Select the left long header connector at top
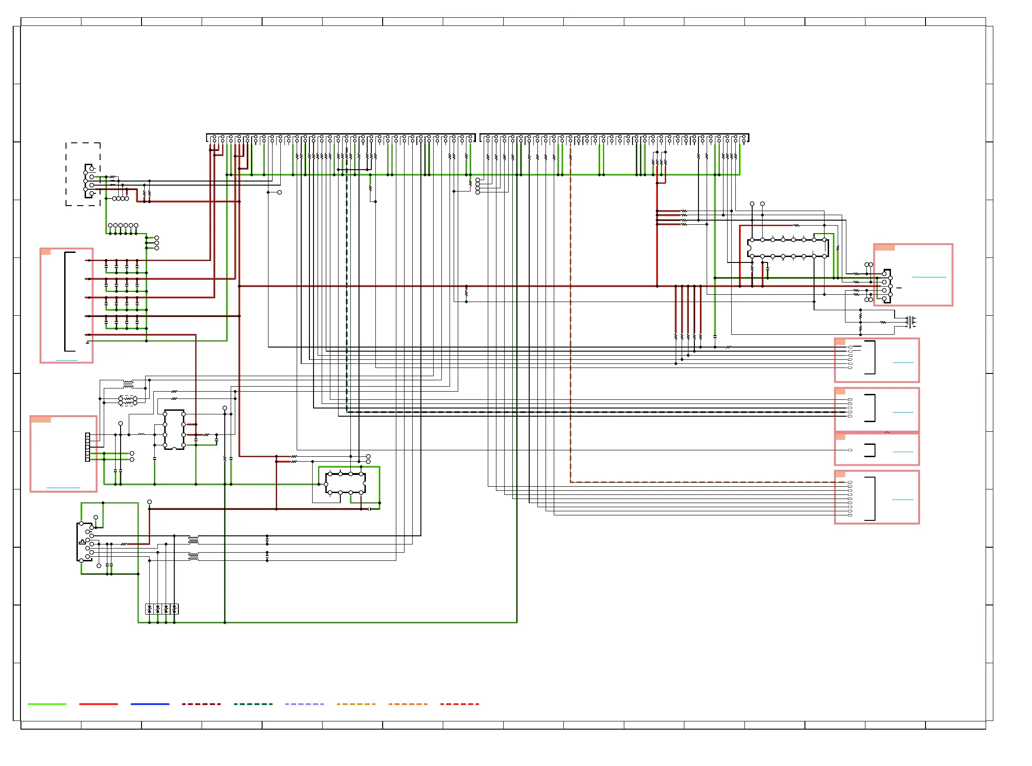The height and width of the screenshot is (766, 1032). [x=340, y=137]
